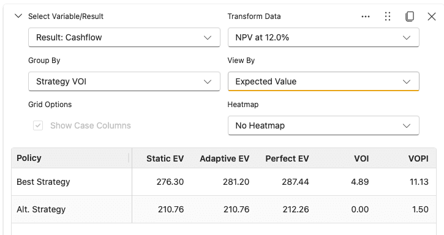The height and width of the screenshot is (235, 444).
Task: Click the 212.26 Perfect EV cell
Action: point(296,209)
